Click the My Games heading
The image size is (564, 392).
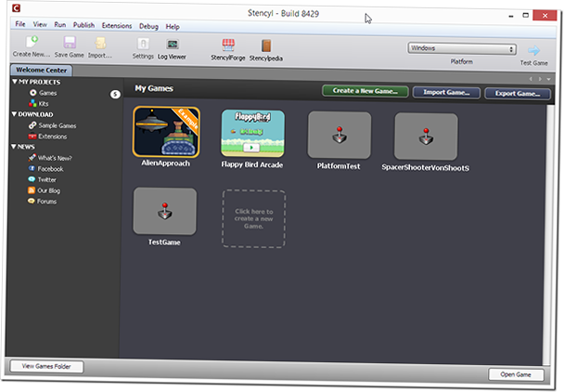click(154, 88)
